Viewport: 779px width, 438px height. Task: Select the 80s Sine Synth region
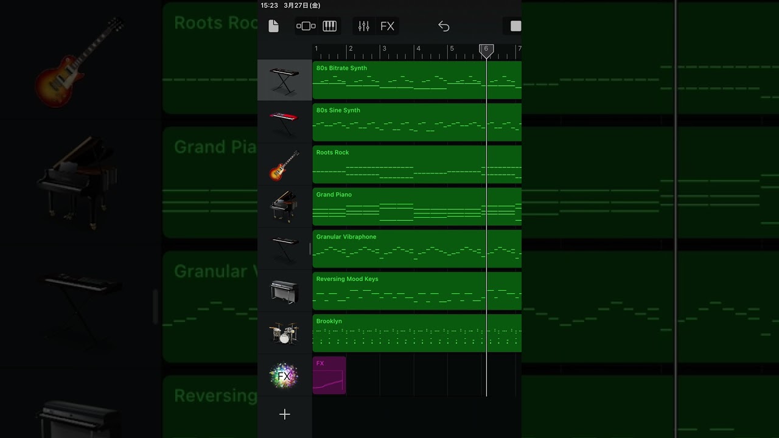tap(417, 122)
